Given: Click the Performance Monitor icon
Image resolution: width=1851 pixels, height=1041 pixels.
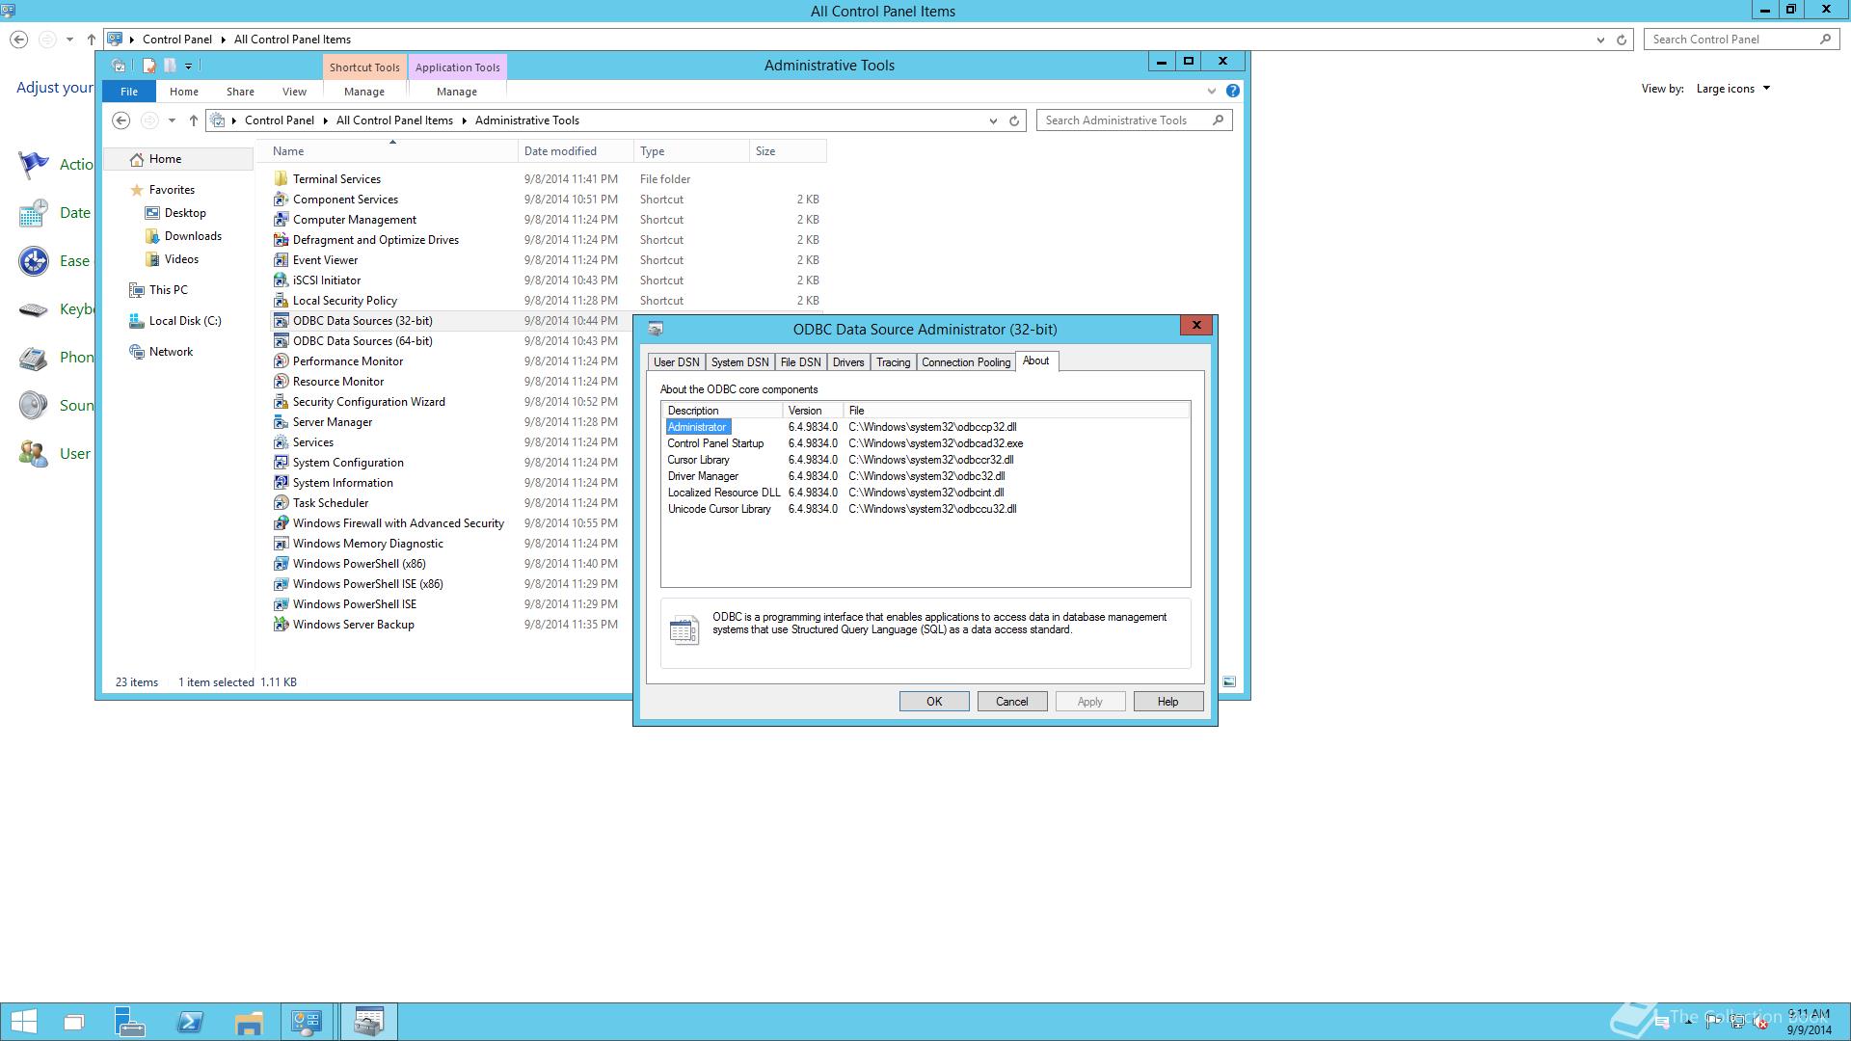Looking at the screenshot, I should 281,361.
